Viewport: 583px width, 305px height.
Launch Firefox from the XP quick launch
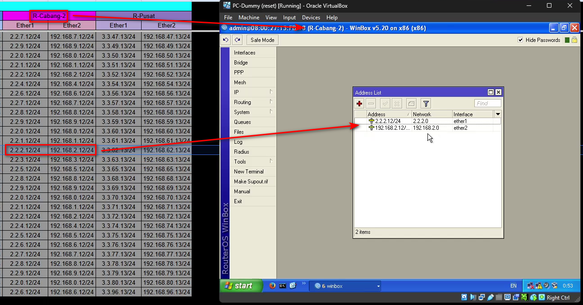coord(272,286)
